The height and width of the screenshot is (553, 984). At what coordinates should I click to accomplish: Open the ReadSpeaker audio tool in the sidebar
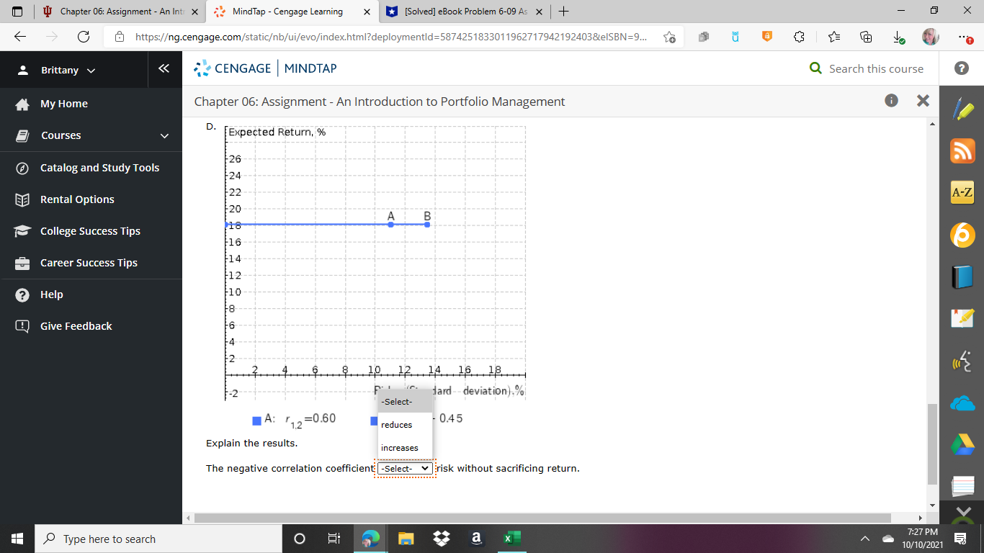pyautogui.click(x=962, y=360)
